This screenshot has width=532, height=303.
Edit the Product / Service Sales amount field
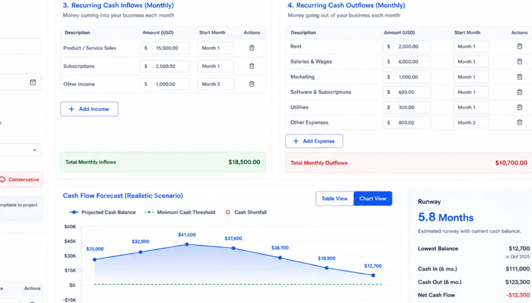[165, 48]
